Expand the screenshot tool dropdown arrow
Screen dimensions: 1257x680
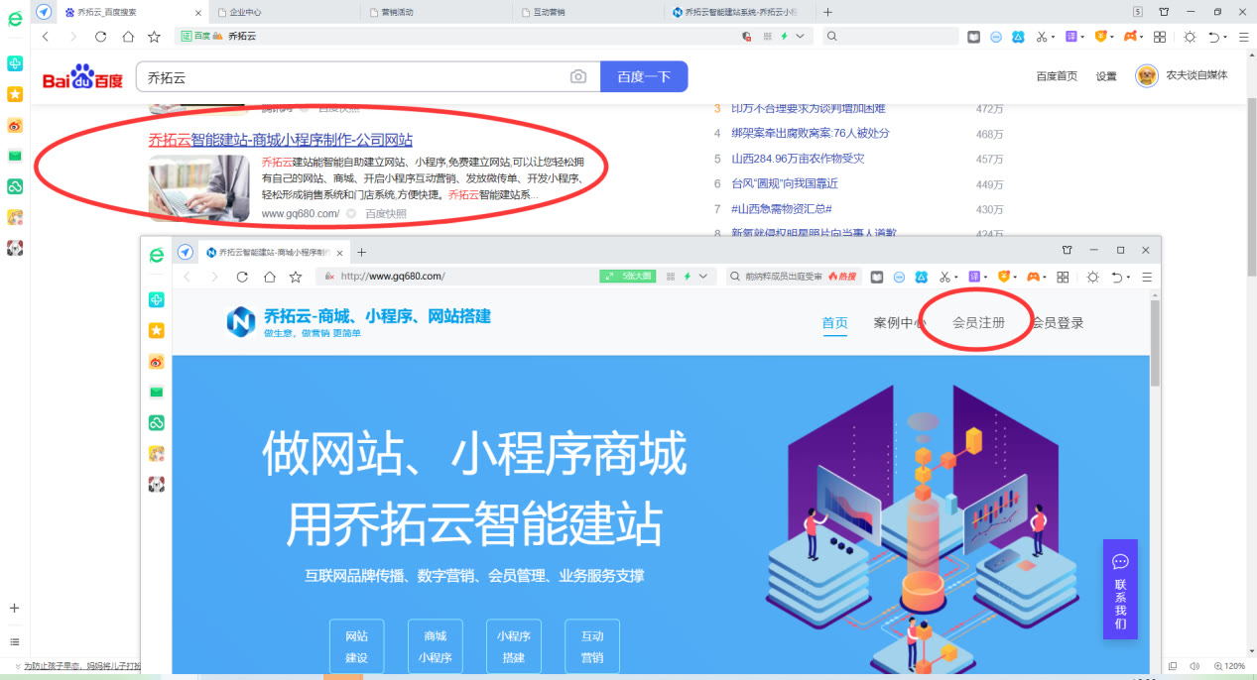[x=1053, y=35]
